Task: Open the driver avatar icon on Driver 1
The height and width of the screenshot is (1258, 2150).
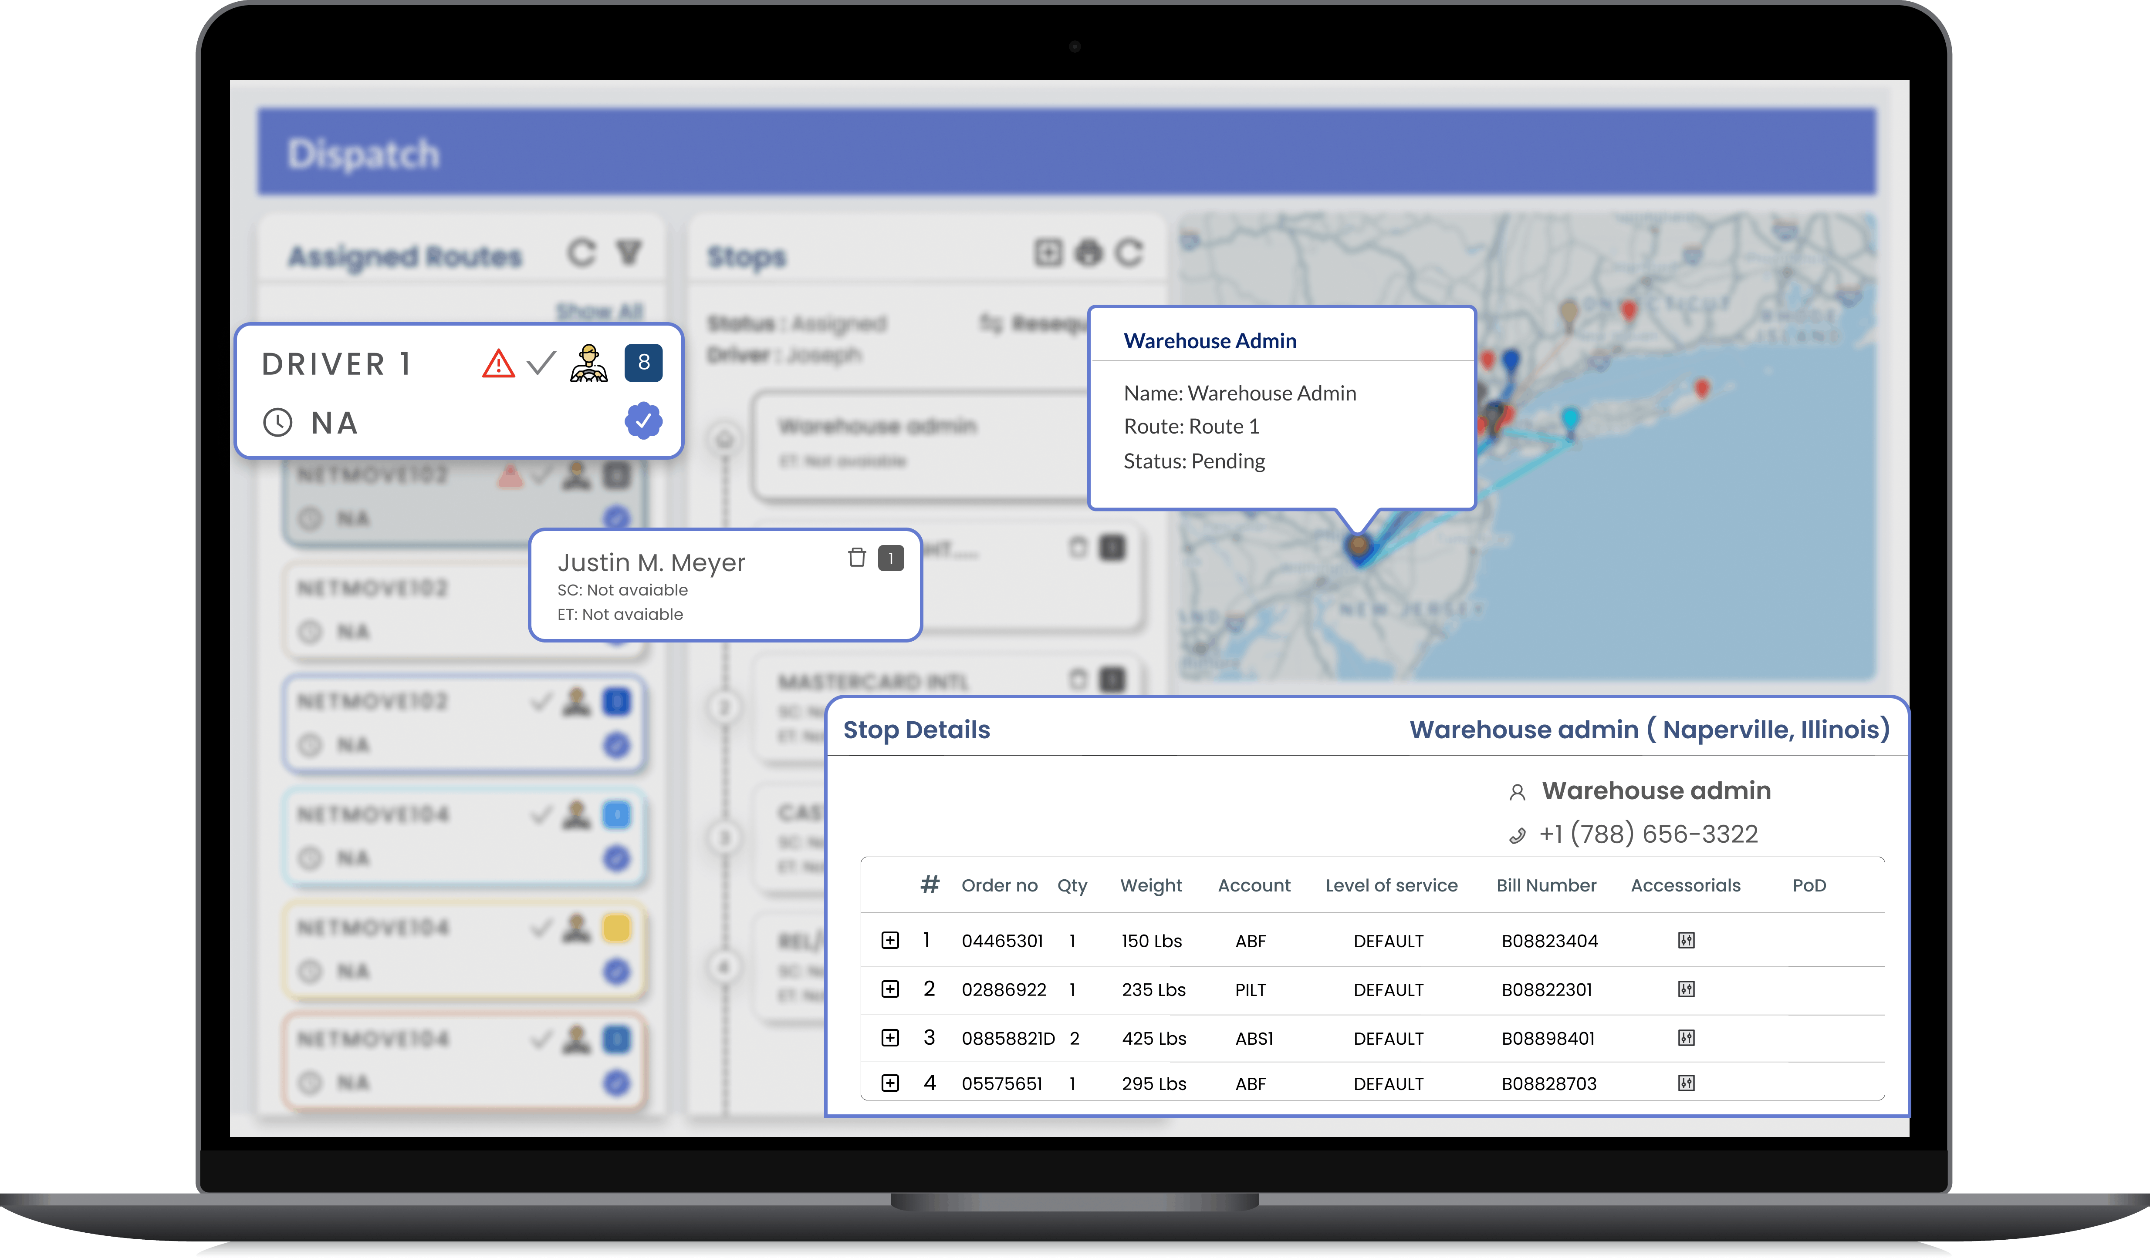Action: [589, 363]
